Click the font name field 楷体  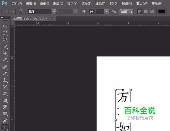tap(39, 12)
